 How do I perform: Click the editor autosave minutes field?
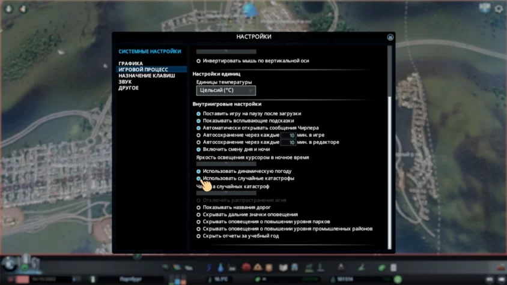(288, 143)
